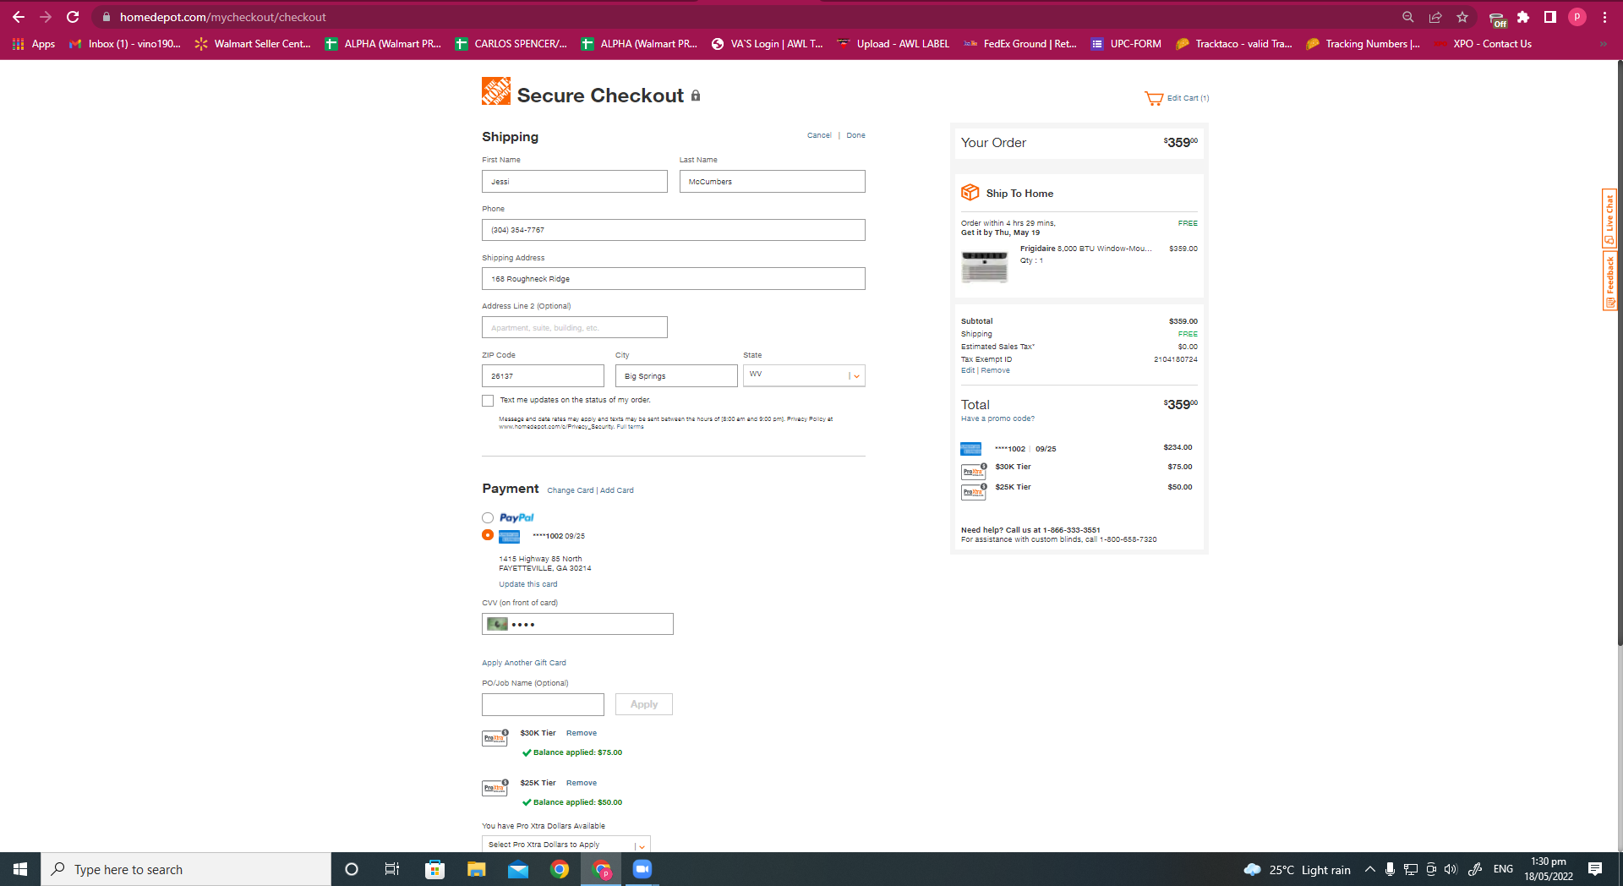
Task: Check 'Text me updates on the status'
Action: tap(488, 401)
